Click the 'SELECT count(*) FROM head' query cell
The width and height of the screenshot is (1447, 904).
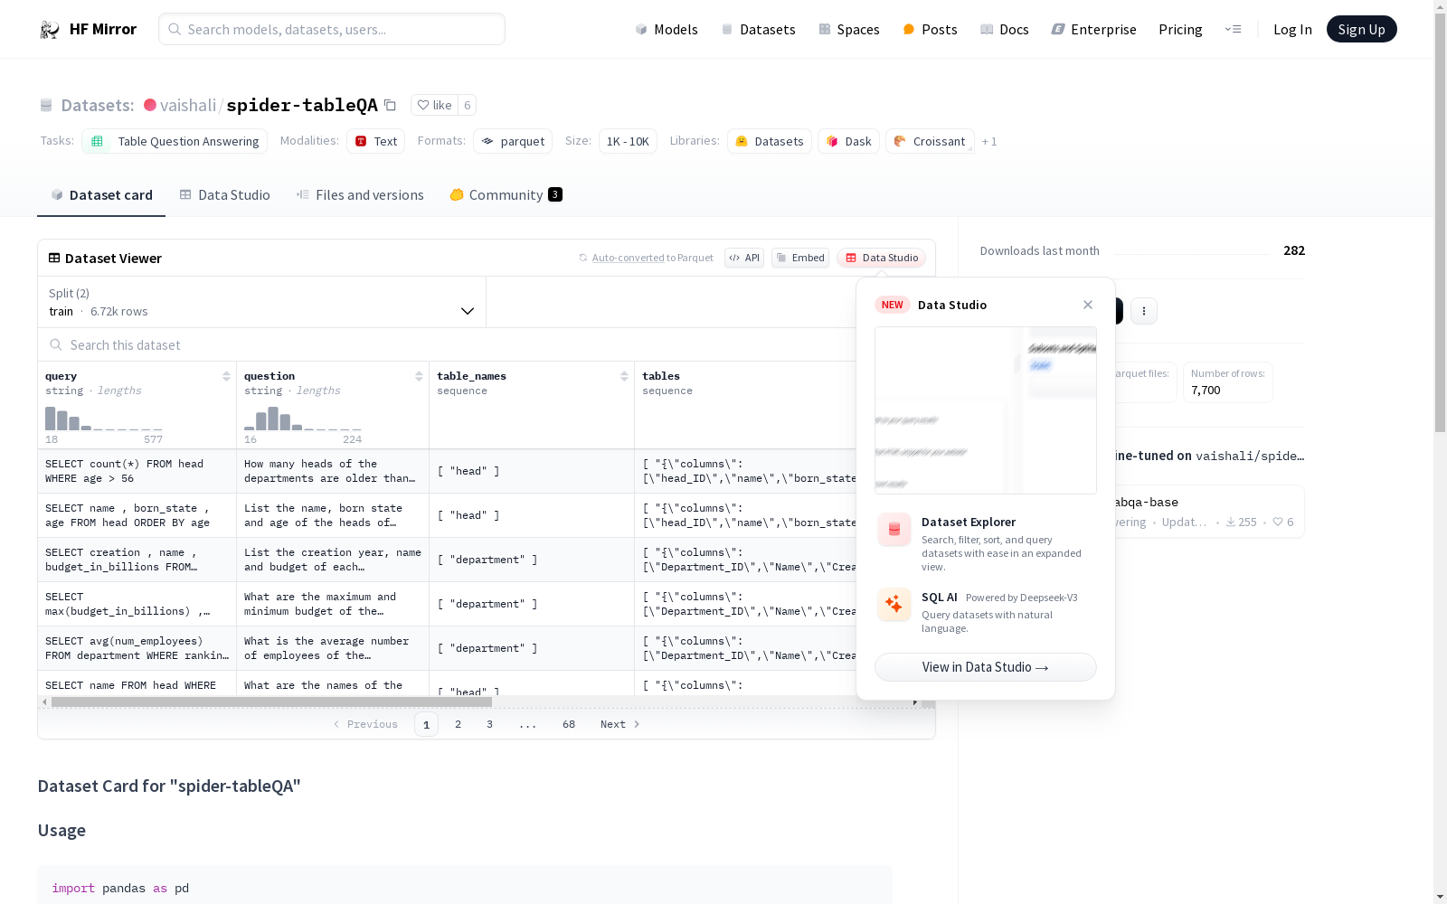click(x=137, y=471)
